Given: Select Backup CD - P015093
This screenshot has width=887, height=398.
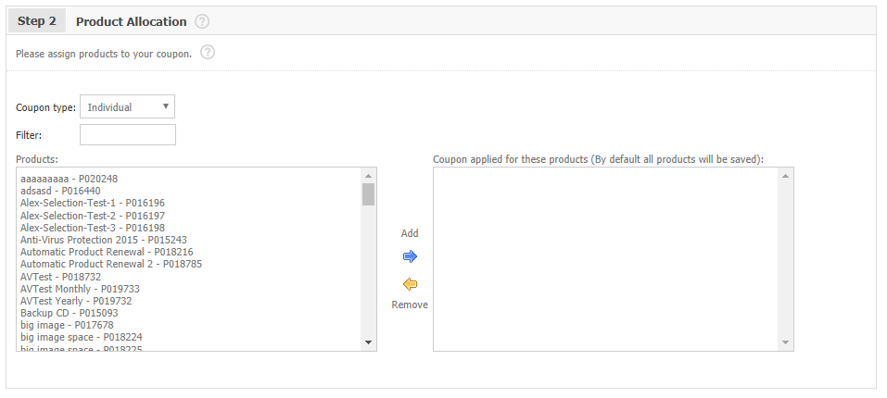Looking at the screenshot, I should tap(70, 313).
